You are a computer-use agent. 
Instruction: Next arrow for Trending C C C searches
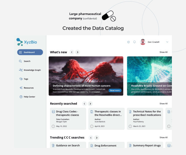(97, 138)
